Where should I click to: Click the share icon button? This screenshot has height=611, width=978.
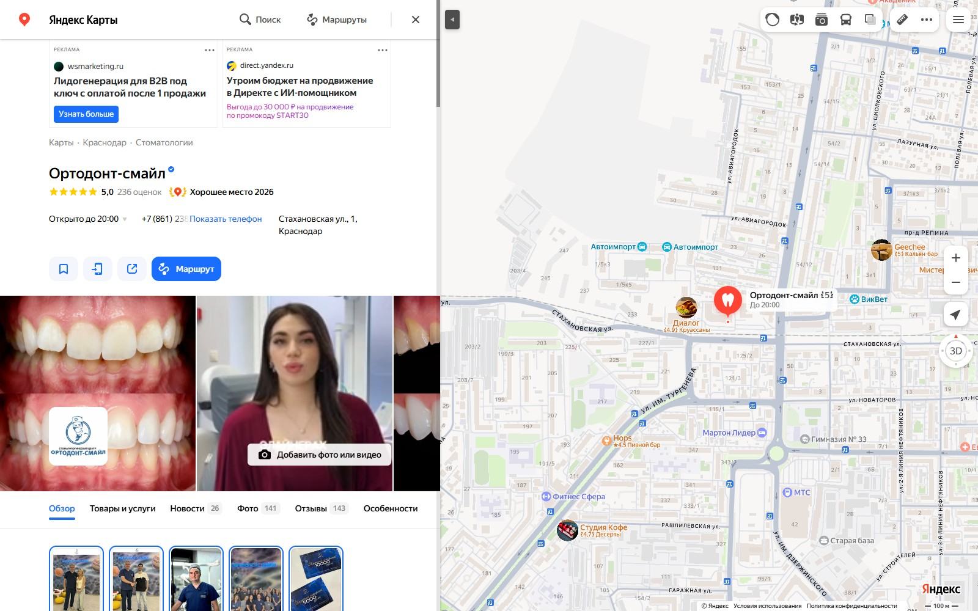click(x=132, y=269)
